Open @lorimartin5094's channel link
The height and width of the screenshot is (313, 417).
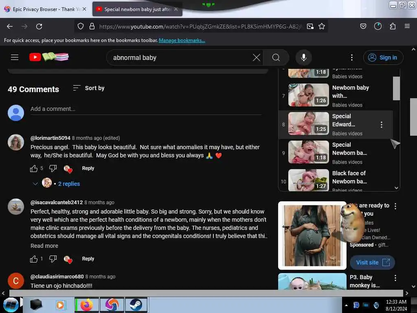point(50,138)
